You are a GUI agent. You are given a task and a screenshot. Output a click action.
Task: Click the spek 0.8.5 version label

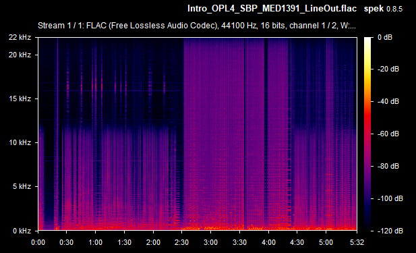[x=383, y=9]
